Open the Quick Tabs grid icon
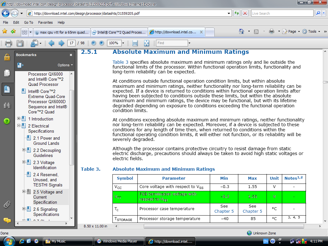Viewport: 328px width, 246px height. coord(24,32)
